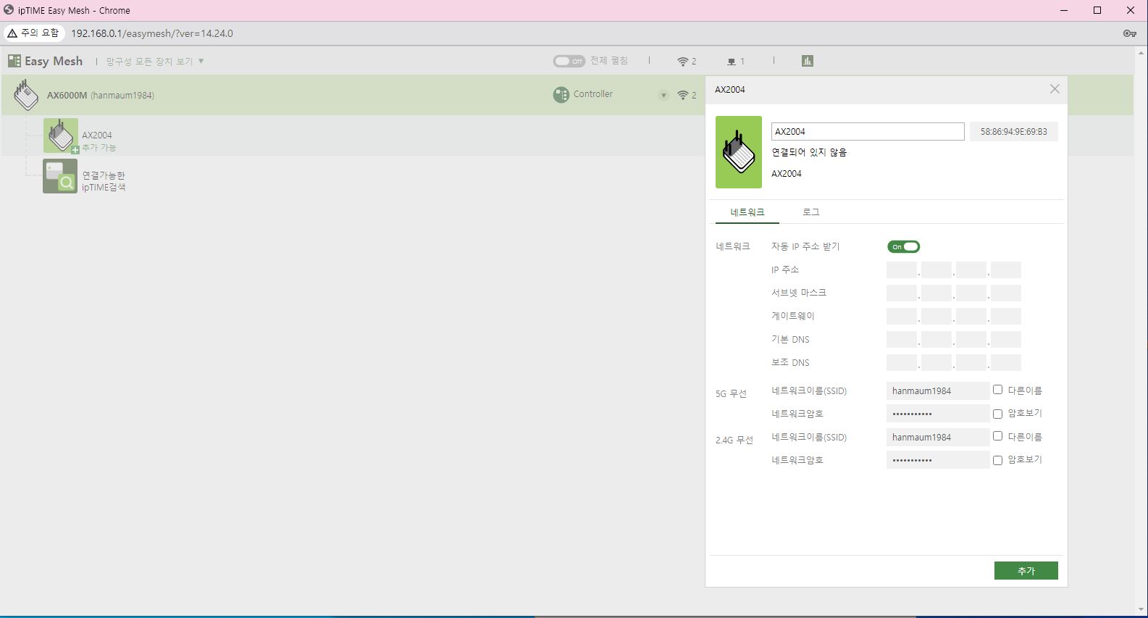Screen dimensions: 1148x618
Task: Open the 망구성 모든 장치 보기 dropdown
Action: (x=155, y=62)
